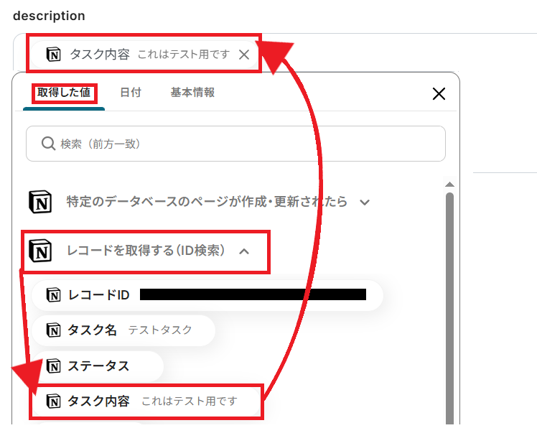537x428 pixels.
Task: Click the Notion logo beside 特定のデータベース
Action: (x=40, y=203)
